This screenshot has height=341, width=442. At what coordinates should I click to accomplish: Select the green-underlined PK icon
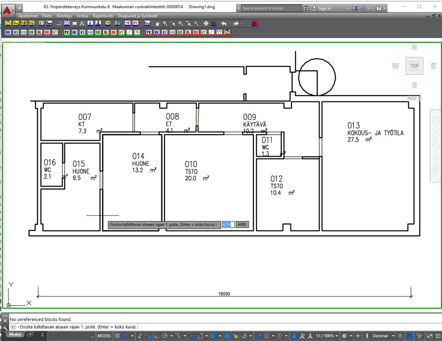67,32
